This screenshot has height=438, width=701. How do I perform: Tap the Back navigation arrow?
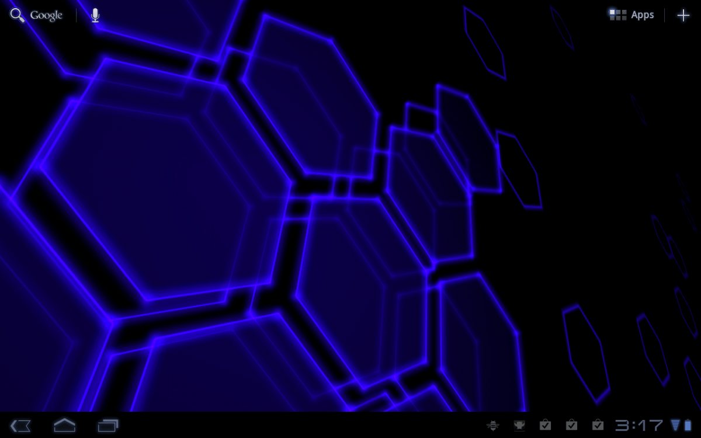coord(19,425)
